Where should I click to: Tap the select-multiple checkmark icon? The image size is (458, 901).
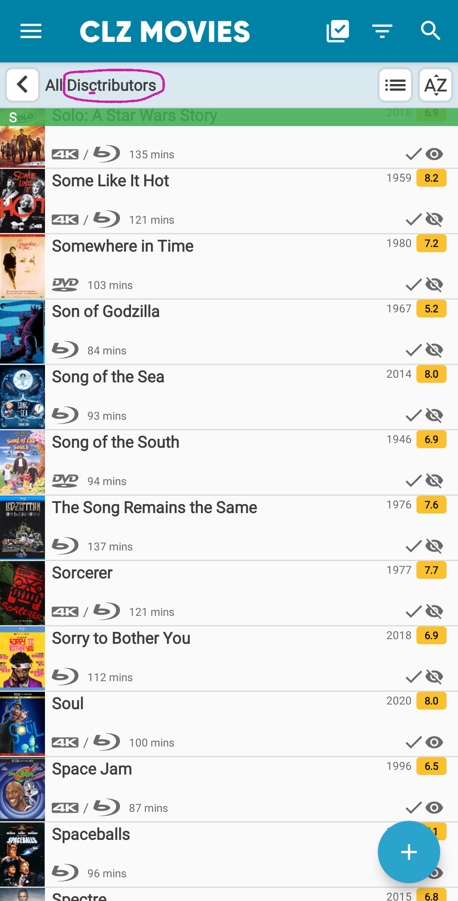click(x=338, y=31)
